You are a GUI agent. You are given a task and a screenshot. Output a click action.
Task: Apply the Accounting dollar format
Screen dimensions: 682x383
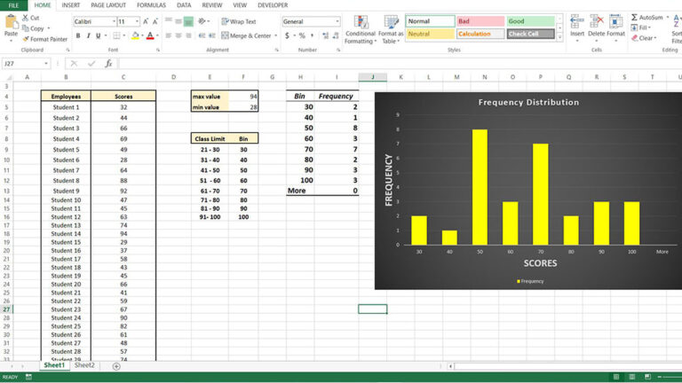[287, 35]
